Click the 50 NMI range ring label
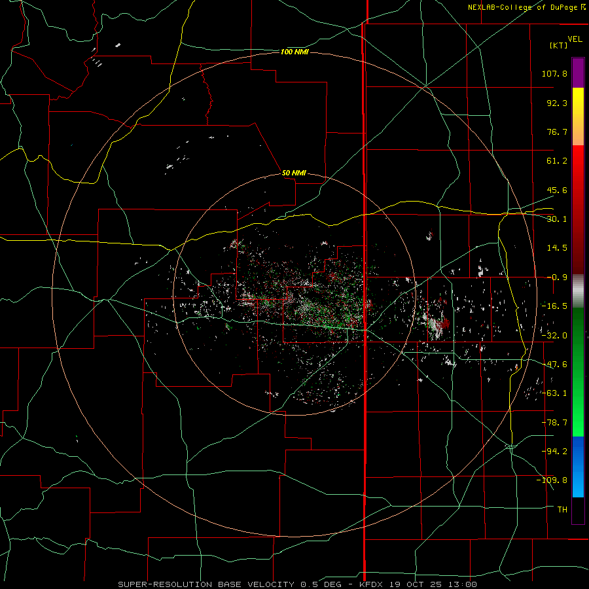Screen dimensions: 589x589 point(294,173)
